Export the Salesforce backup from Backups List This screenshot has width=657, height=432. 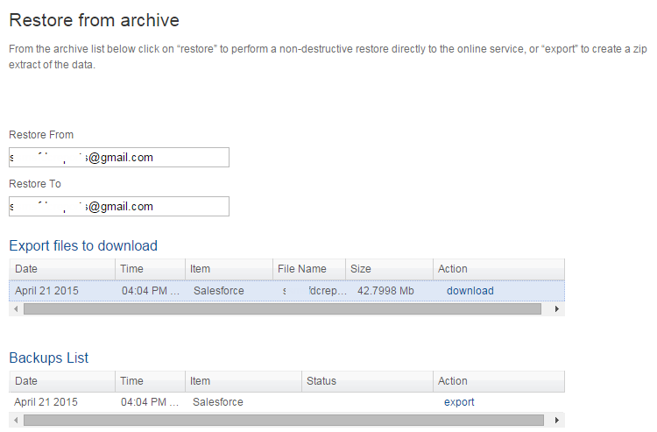tap(459, 402)
